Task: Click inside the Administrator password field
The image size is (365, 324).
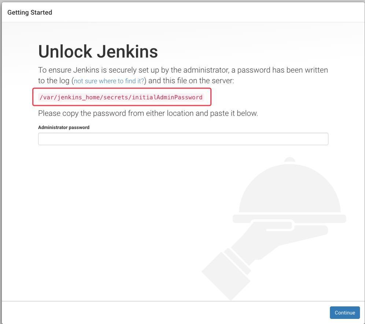Action: click(x=183, y=139)
